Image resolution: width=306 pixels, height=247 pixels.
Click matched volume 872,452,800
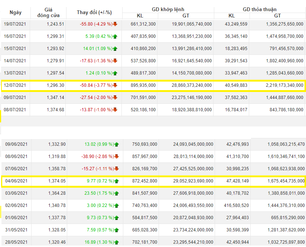[x=144, y=181]
